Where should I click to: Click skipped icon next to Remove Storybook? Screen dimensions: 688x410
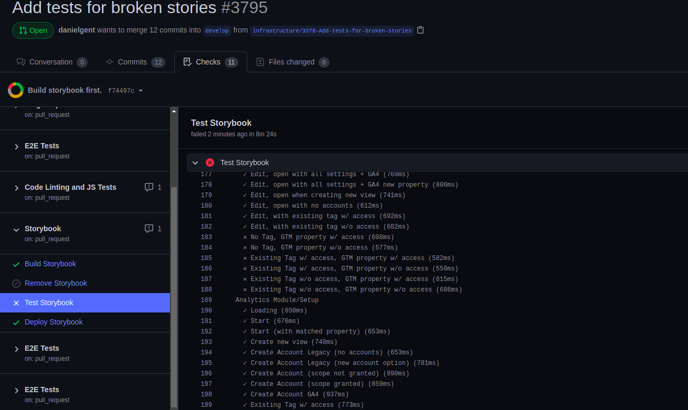(x=16, y=284)
